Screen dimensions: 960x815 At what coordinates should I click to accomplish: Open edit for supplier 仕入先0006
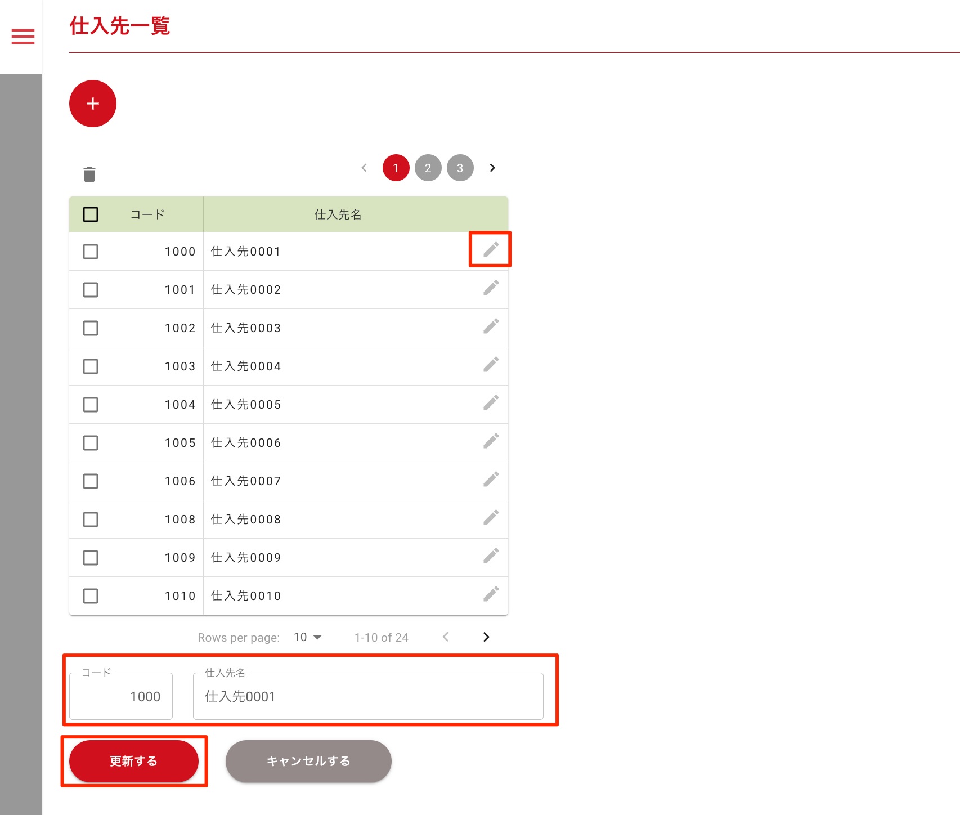[x=491, y=441]
